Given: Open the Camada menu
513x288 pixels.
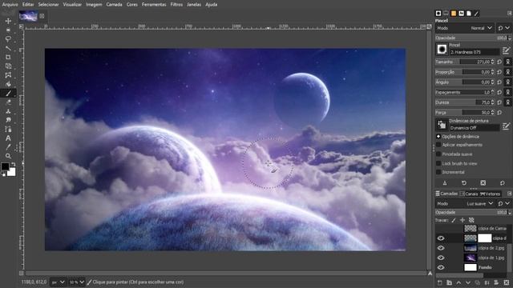Looking at the screenshot, I should [114, 5].
